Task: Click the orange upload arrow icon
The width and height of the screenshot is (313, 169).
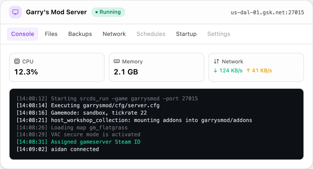Action: point(248,71)
